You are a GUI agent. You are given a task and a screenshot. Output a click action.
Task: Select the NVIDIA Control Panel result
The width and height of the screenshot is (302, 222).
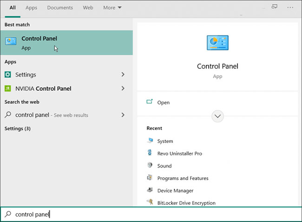(66, 88)
